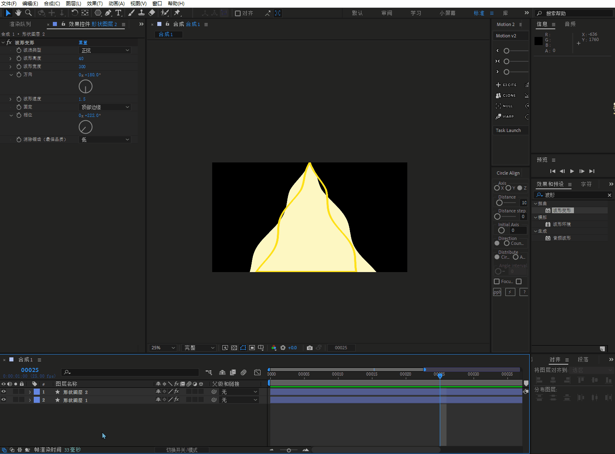Select the Eraser tool
615x454 pixels.
(152, 13)
